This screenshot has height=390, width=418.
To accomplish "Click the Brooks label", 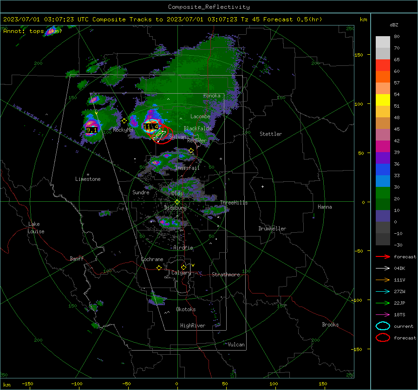I will tap(330, 325).
